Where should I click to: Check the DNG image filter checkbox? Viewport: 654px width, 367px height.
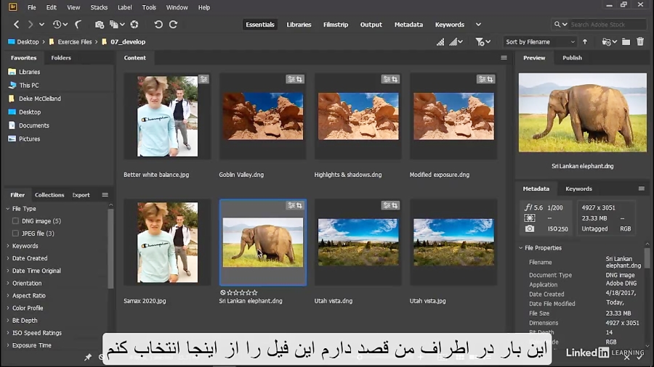pyautogui.click(x=15, y=221)
